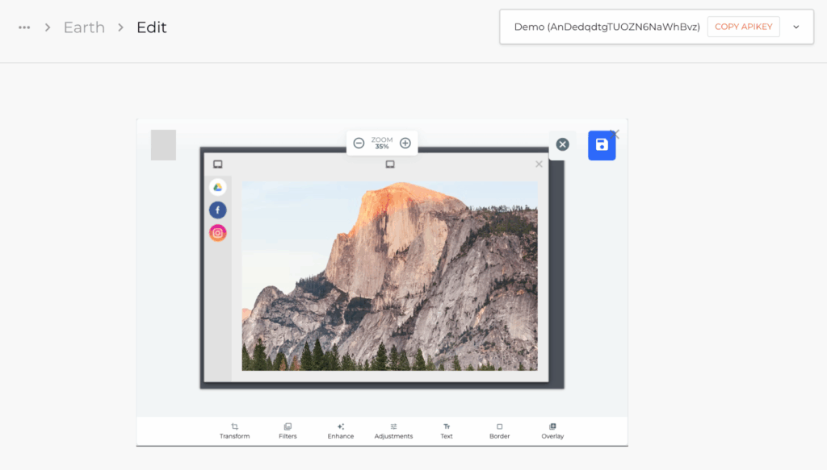This screenshot has height=470, width=827.
Task: Click the ZOOM 35% label
Action: tap(382, 143)
